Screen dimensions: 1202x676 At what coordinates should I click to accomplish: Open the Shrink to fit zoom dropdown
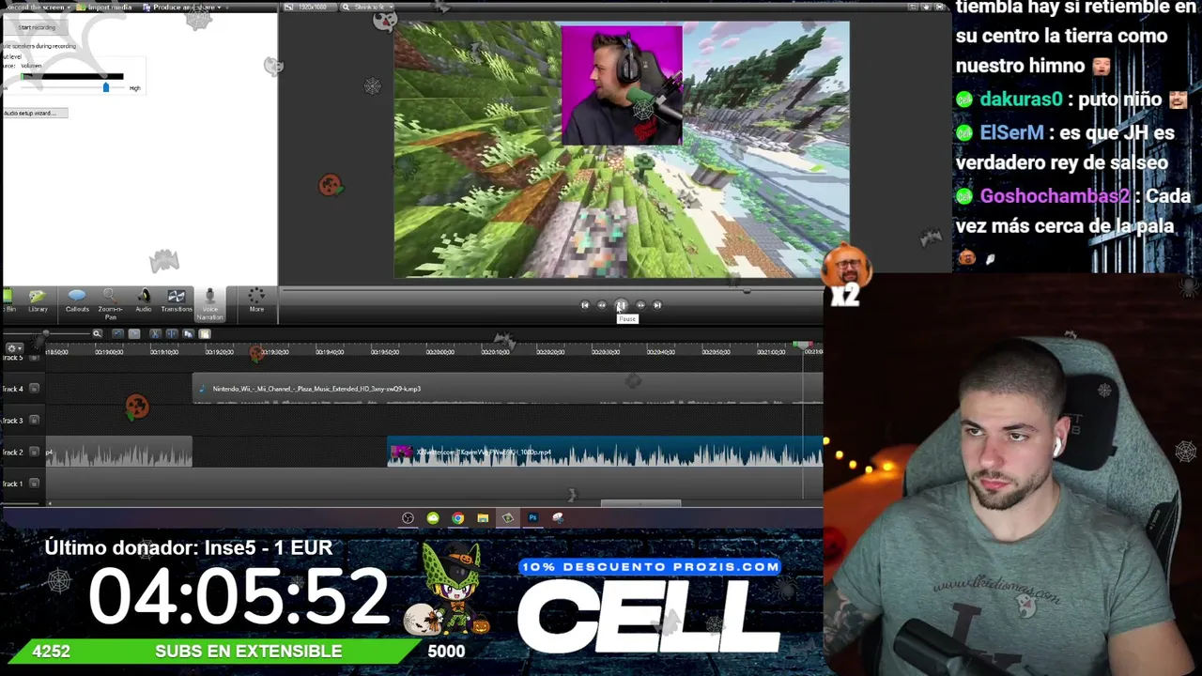[369, 8]
